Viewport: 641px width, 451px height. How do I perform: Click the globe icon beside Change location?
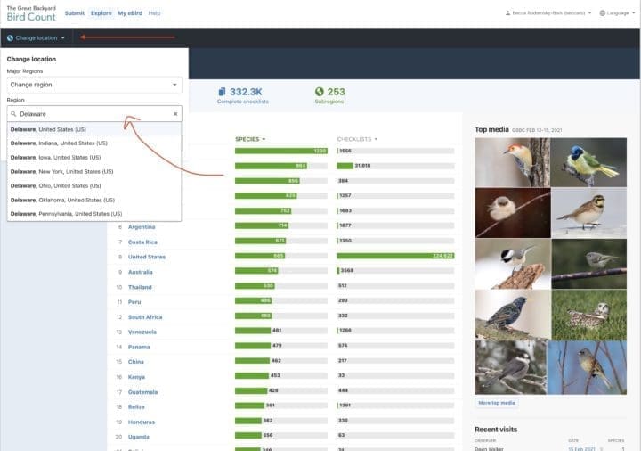(x=10, y=38)
